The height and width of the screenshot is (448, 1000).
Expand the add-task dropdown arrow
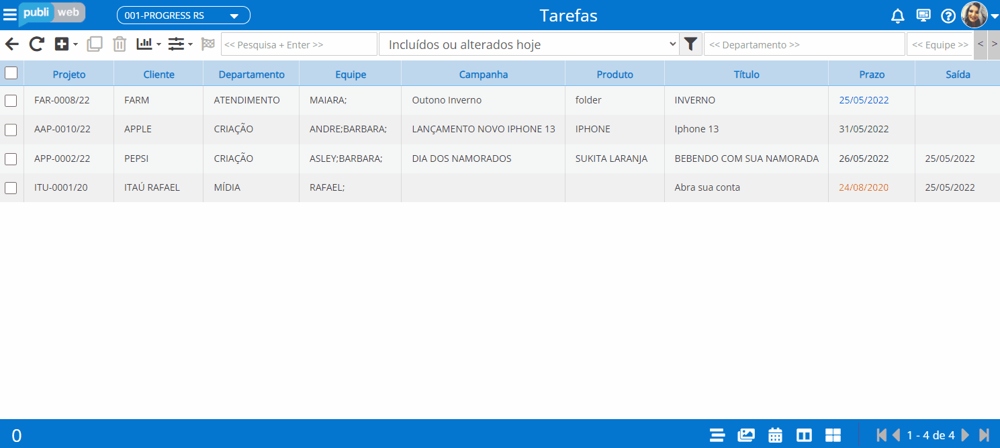click(75, 45)
